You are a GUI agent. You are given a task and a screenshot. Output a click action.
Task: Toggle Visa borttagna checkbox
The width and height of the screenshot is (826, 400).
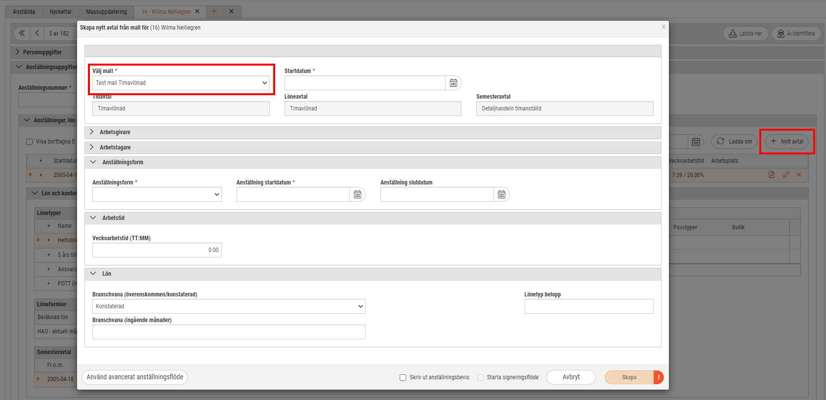pyautogui.click(x=29, y=142)
